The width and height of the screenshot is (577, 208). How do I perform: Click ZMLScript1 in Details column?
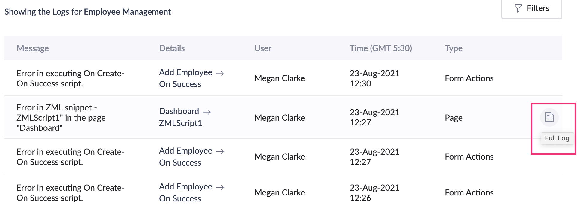(x=181, y=123)
